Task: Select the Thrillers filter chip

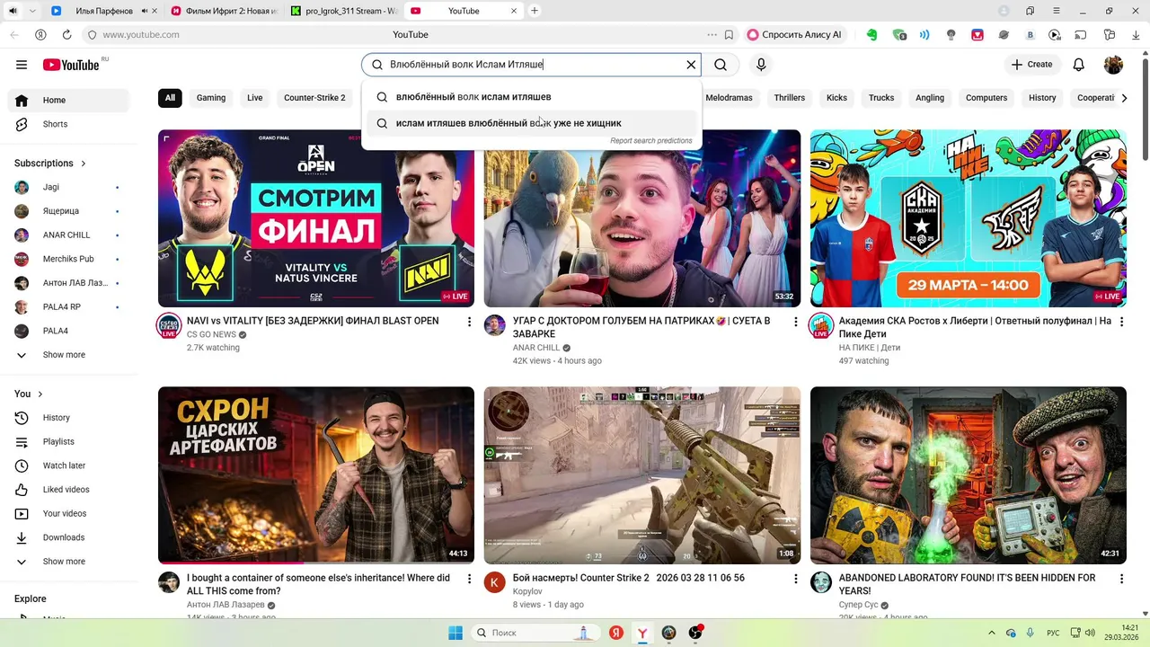Action: (x=790, y=98)
